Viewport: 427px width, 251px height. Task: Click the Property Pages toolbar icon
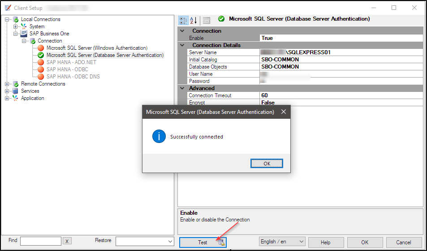click(207, 20)
